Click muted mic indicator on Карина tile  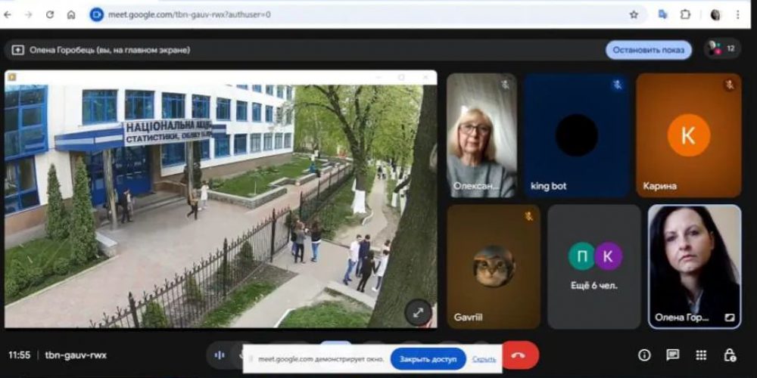point(730,85)
